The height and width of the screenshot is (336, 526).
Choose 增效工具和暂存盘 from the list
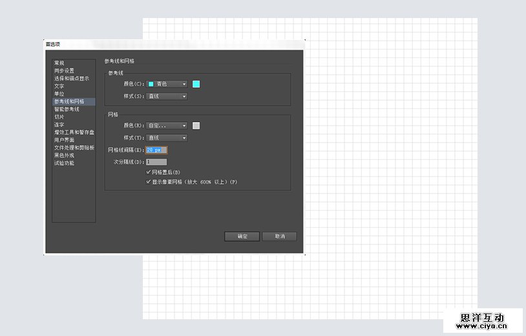pyautogui.click(x=72, y=132)
